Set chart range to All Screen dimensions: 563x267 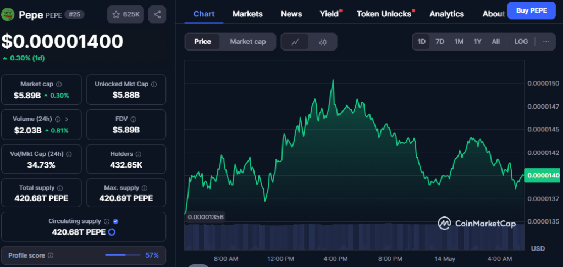[x=495, y=42]
